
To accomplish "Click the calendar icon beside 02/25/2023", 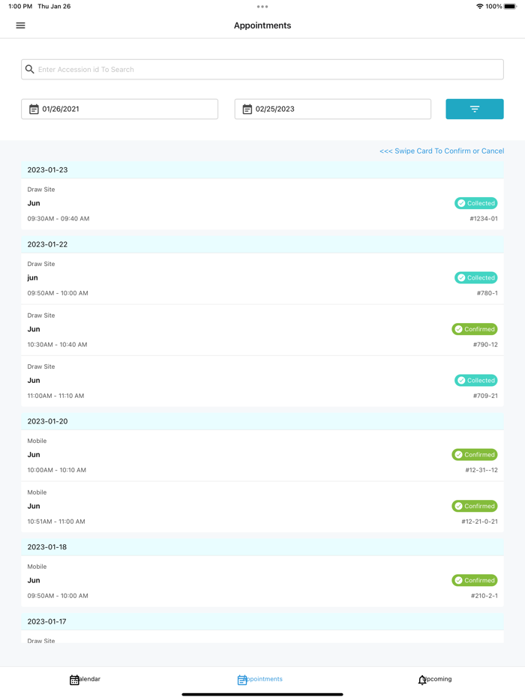I will (x=247, y=109).
